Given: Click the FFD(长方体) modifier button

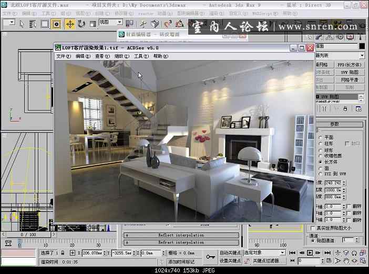Looking at the screenshot, I should pos(349,65).
